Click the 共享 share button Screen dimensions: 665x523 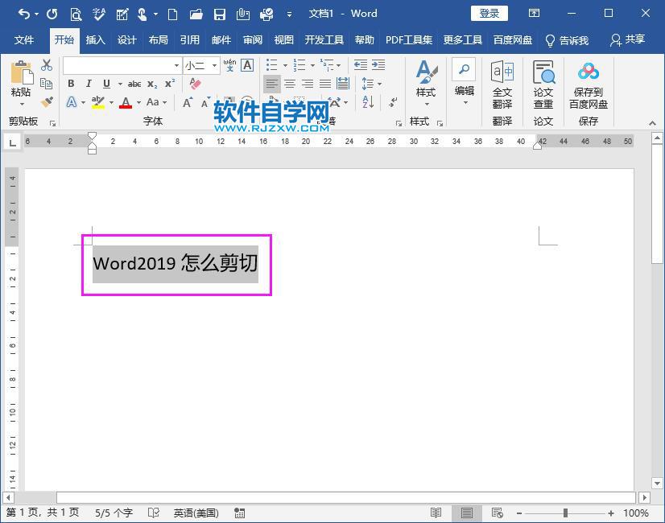tap(633, 39)
